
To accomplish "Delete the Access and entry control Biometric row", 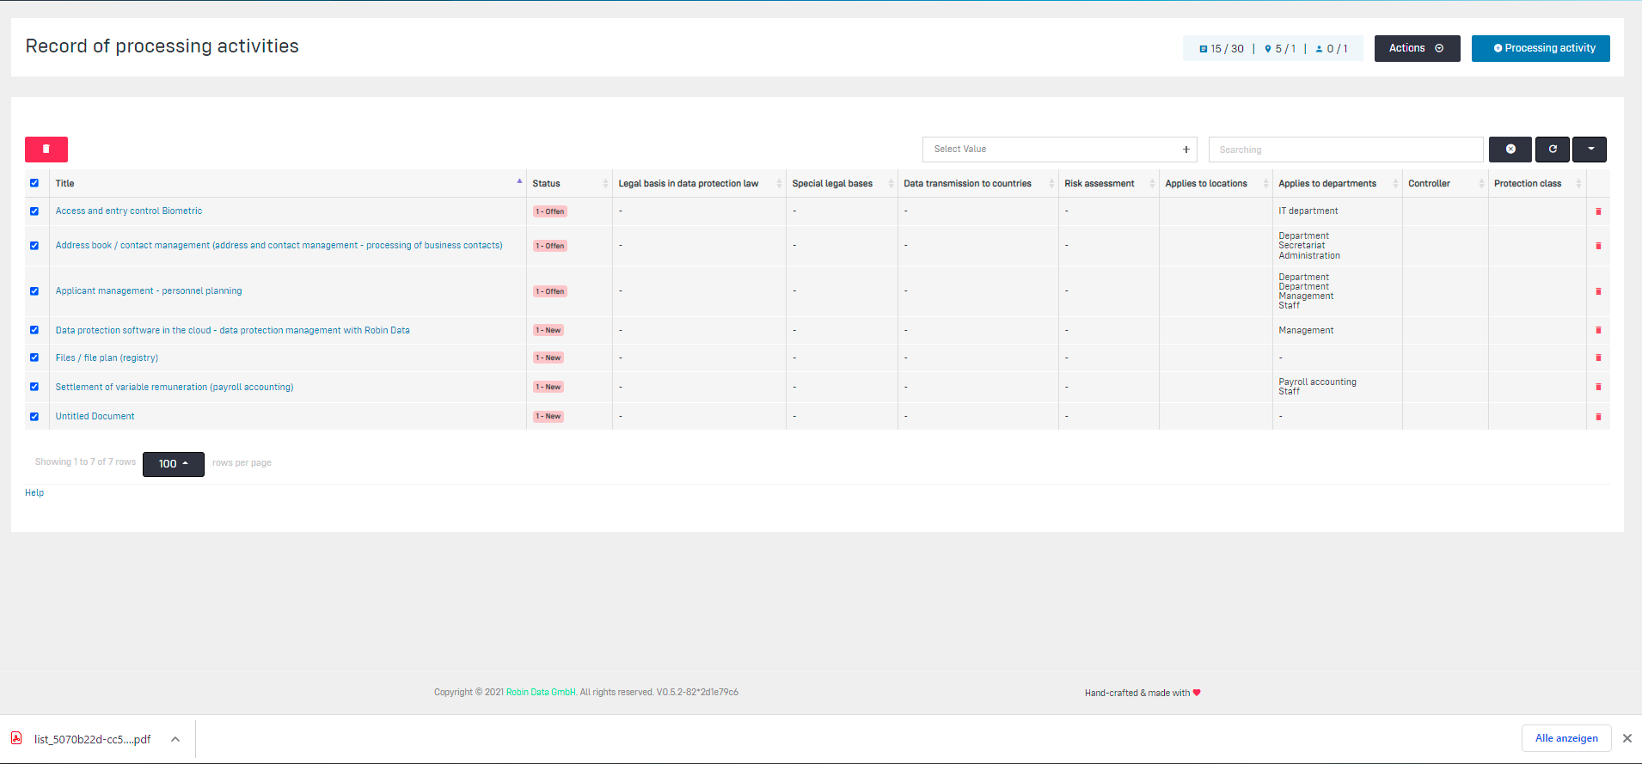I will pyautogui.click(x=1598, y=211).
